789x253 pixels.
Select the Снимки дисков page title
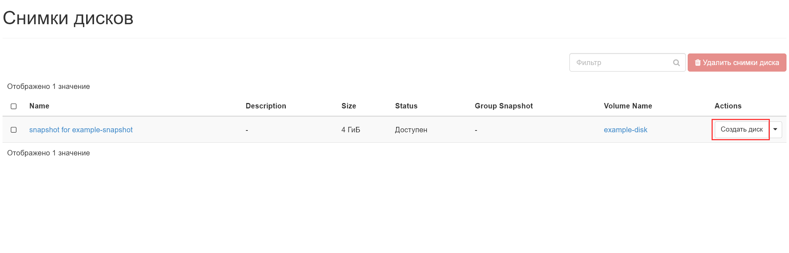click(x=68, y=17)
